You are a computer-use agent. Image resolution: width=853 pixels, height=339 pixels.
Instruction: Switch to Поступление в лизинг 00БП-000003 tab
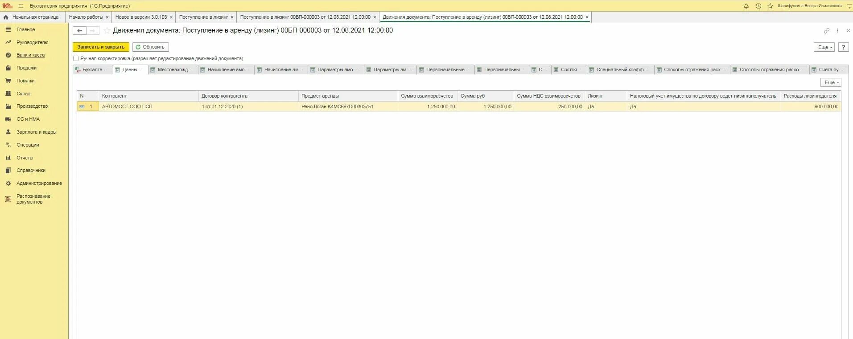click(x=305, y=17)
